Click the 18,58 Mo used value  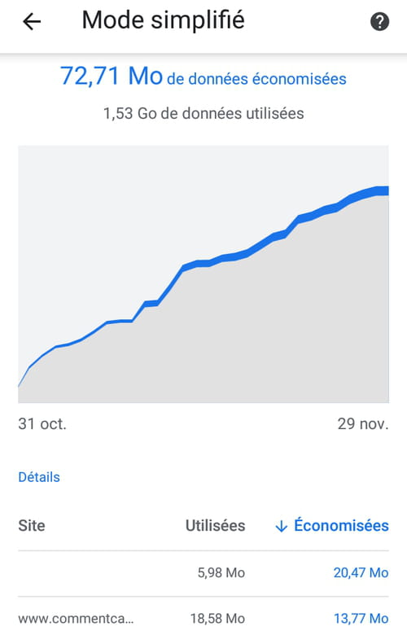[217, 619]
